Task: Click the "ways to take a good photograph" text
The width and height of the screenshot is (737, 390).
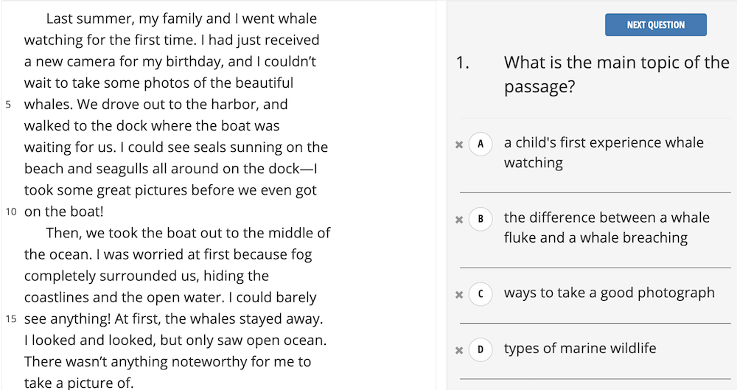Action: [609, 293]
